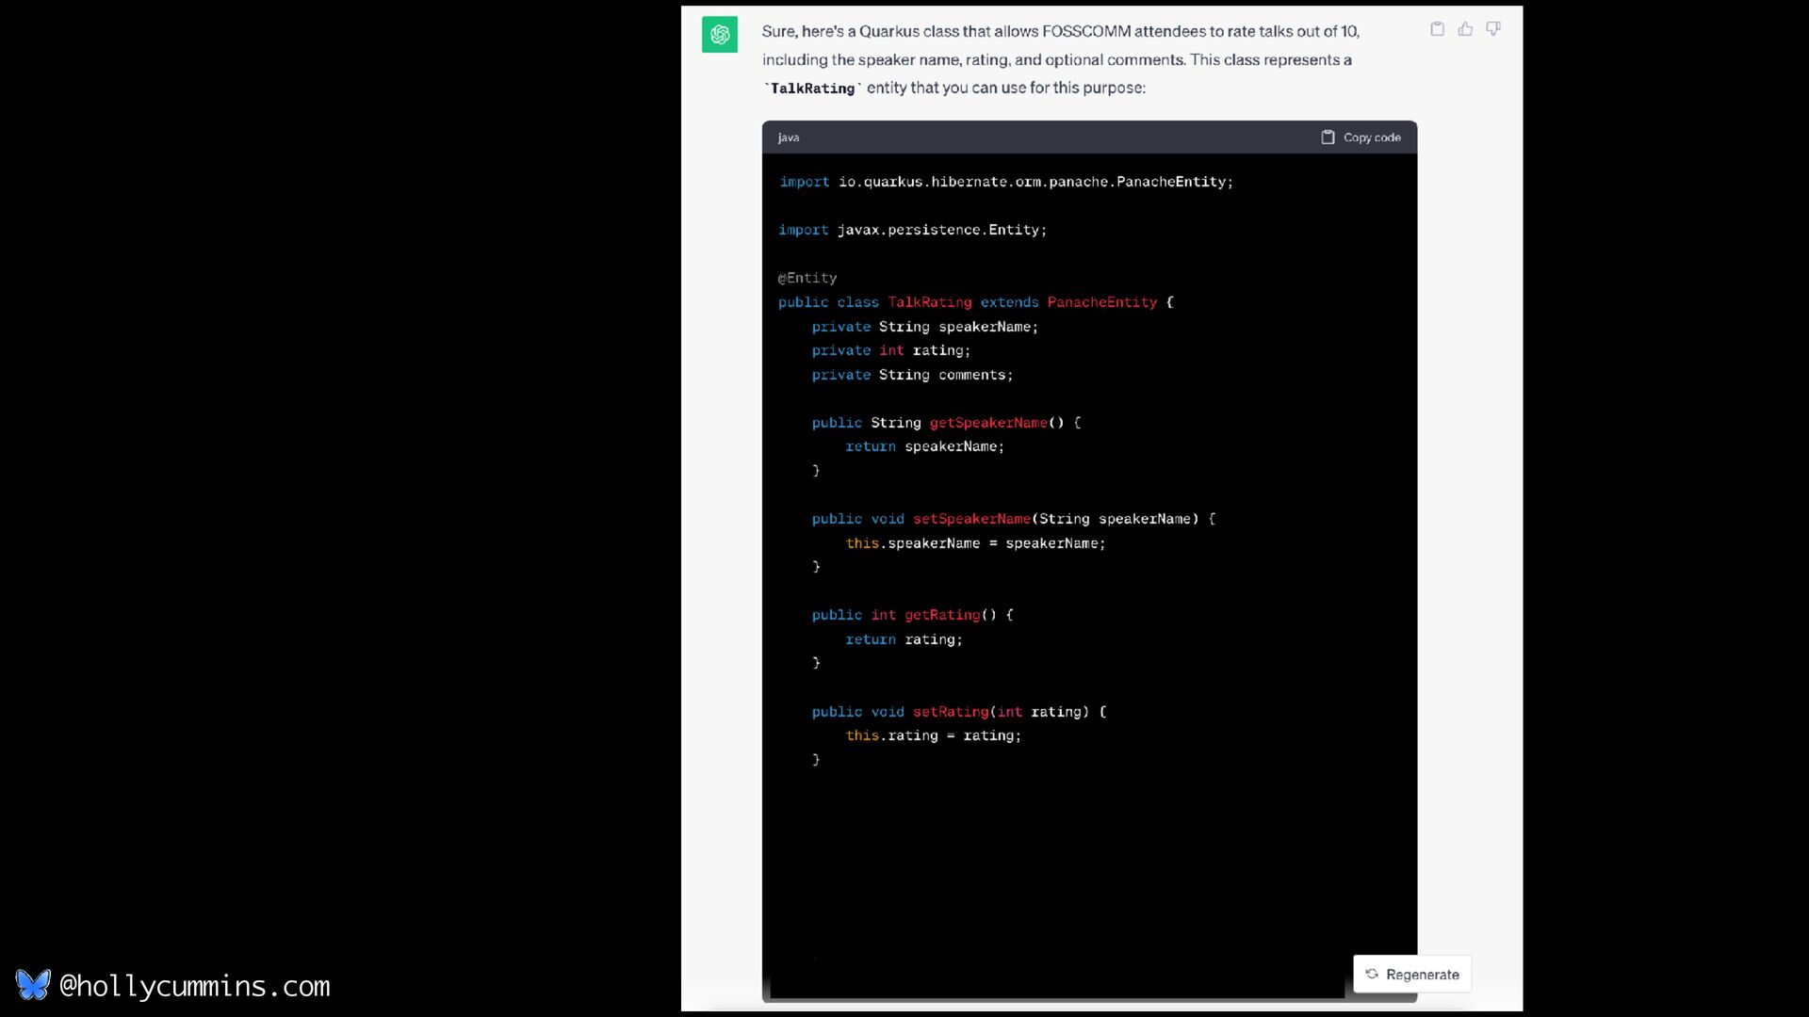Click the private int rating field

coord(890,350)
